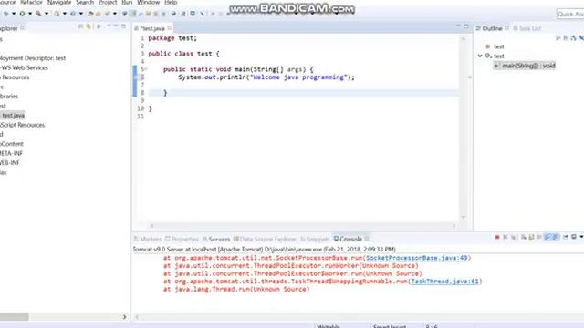Collapse the test class node in Outline
This screenshot has width=584, height=328.
(480, 56)
